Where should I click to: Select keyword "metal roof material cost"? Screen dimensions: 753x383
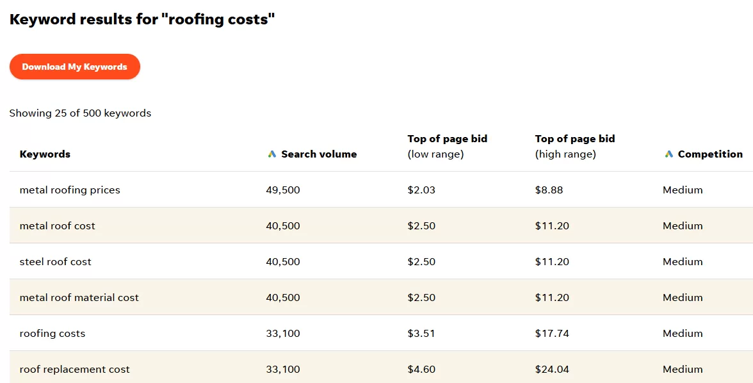tap(79, 297)
